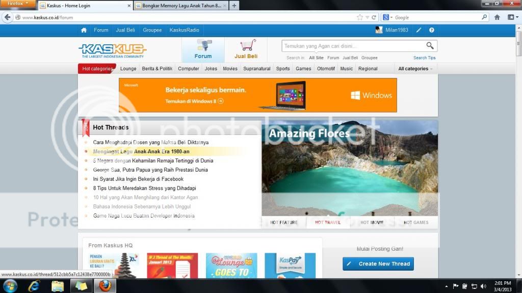Show hidden tray icons arrow

[x=446, y=286]
